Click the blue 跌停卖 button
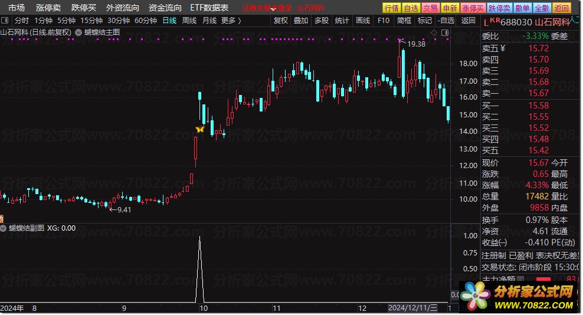 [x=499, y=8]
